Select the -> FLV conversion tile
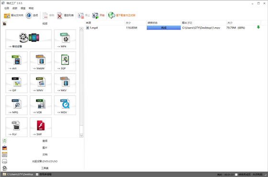The width and height of the screenshot is (268, 177). point(16,127)
